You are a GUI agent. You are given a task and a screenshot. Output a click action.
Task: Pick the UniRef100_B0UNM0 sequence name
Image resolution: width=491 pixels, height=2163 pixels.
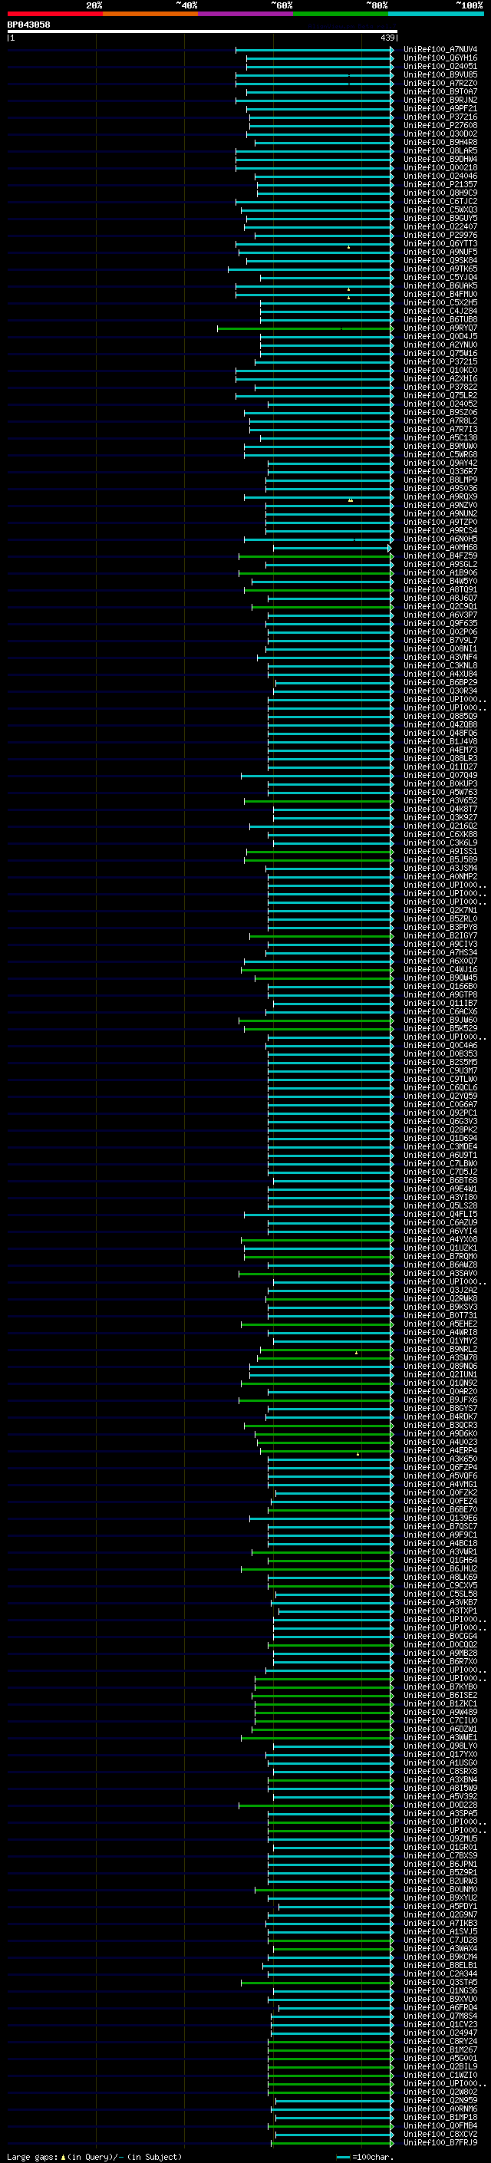point(440,1889)
